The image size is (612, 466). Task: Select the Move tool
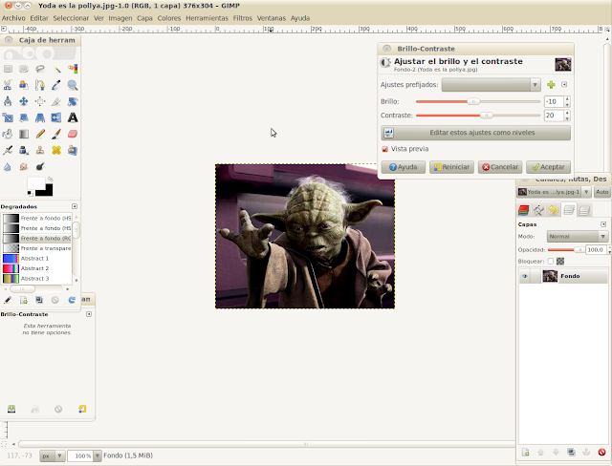pos(24,101)
